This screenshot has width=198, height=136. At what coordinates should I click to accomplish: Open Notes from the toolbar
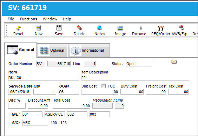[100, 28]
